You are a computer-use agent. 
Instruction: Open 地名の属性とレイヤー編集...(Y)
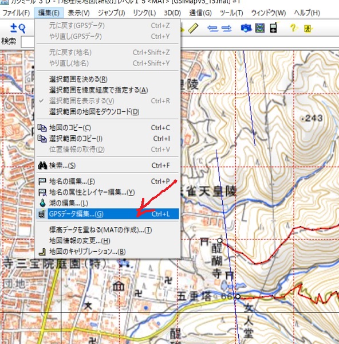[108, 193]
